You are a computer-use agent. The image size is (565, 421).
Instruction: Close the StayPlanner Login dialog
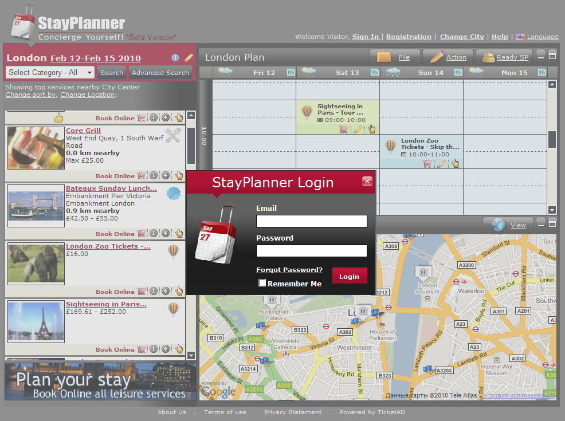point(367,181)
